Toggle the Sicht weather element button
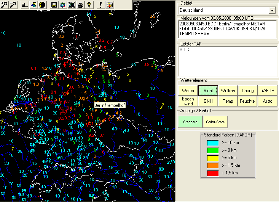The height and width of the screenshot is (202, 279). point(208,91)
